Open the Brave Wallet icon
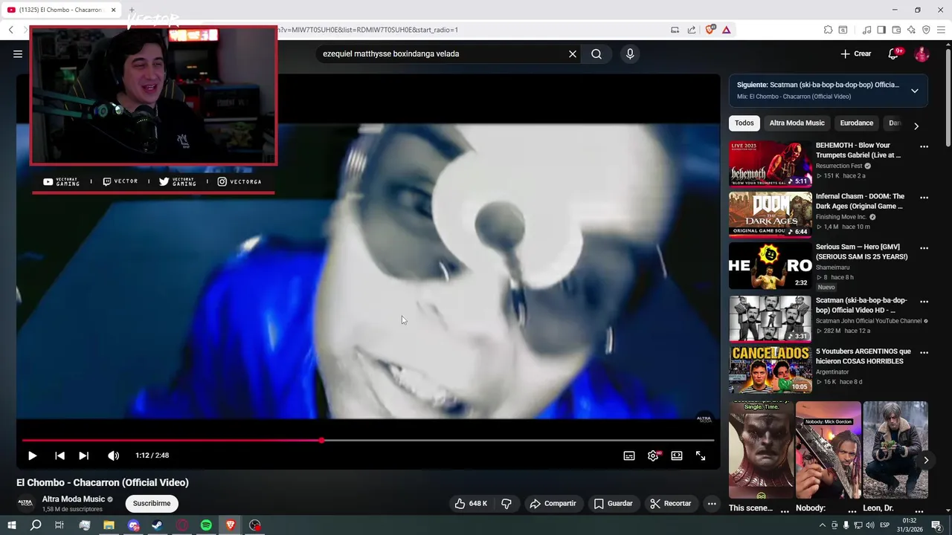This screenshot has height=535, width=952. [896, 30]
